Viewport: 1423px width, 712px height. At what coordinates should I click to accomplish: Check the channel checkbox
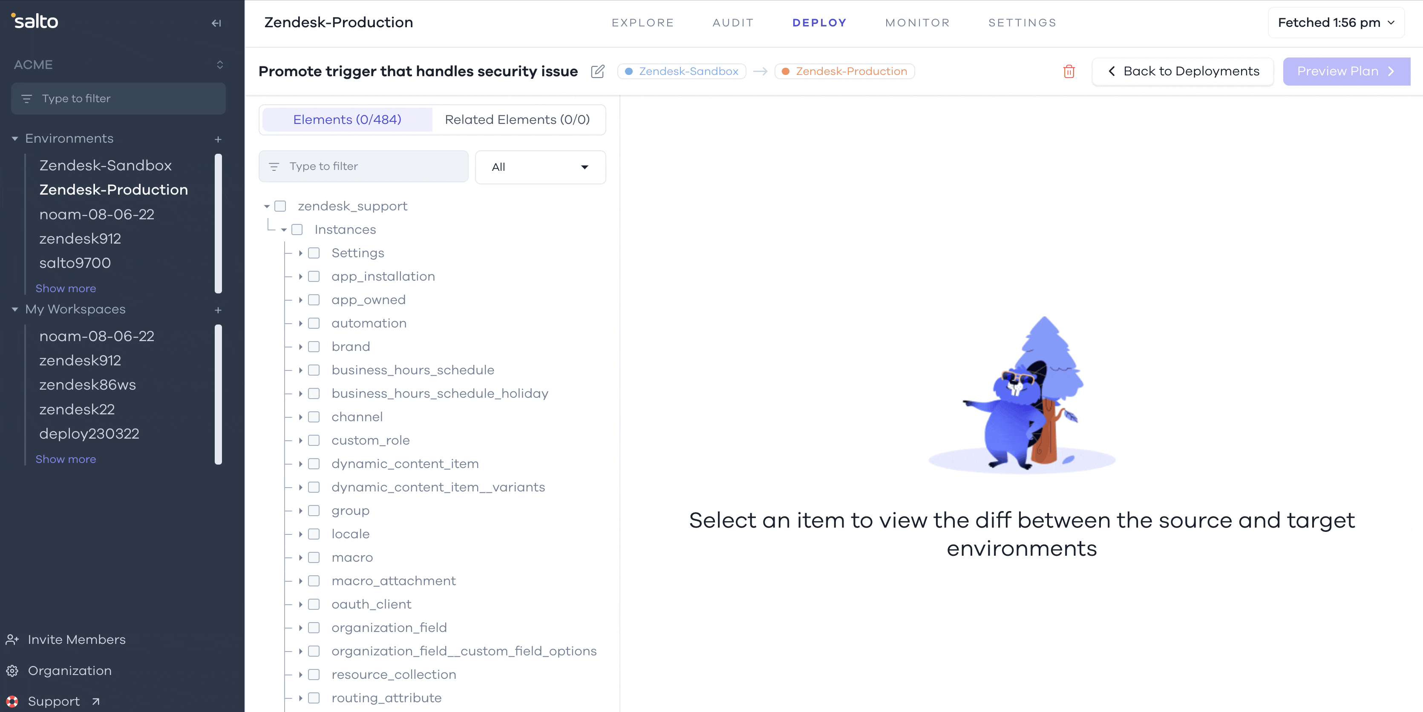[x=314, y=417]
